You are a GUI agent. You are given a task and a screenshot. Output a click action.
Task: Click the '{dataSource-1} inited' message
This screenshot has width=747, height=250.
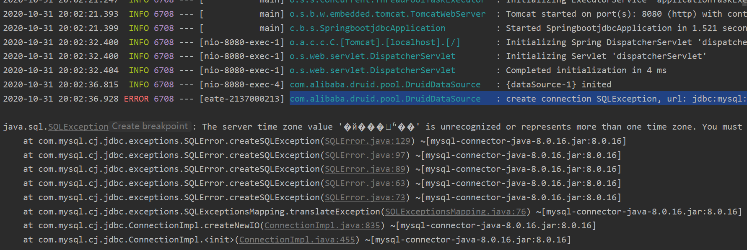558,84
